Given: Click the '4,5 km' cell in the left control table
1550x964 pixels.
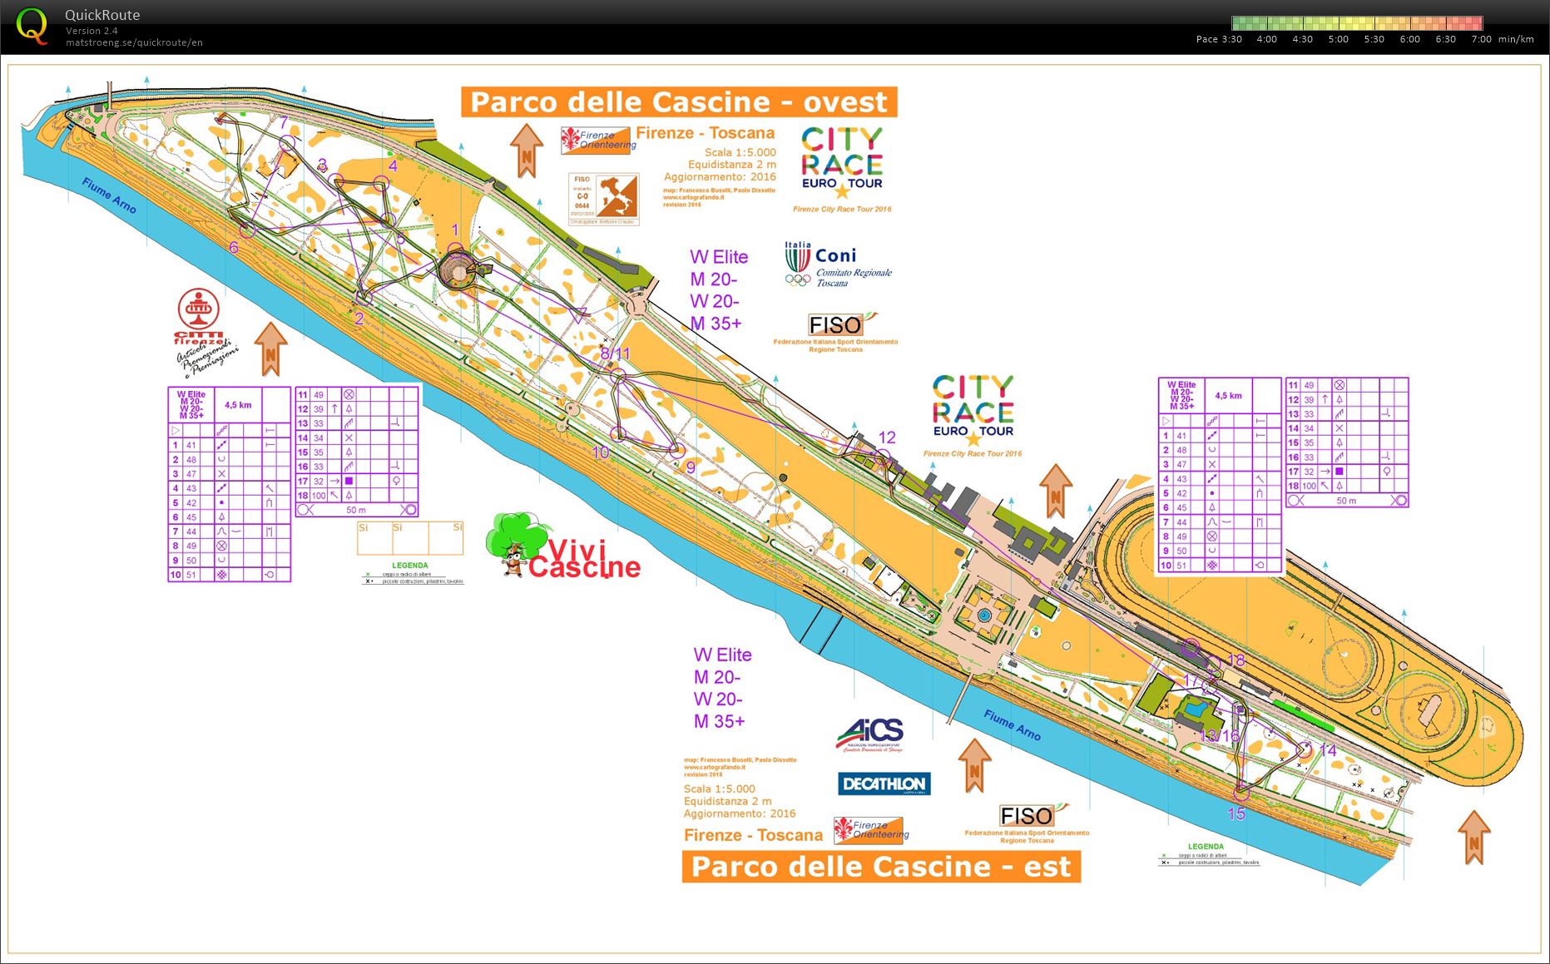Looking at the screenshot, I should tap(238, 405).
